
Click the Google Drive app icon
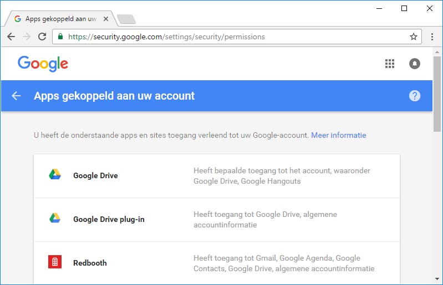point(54,175)
